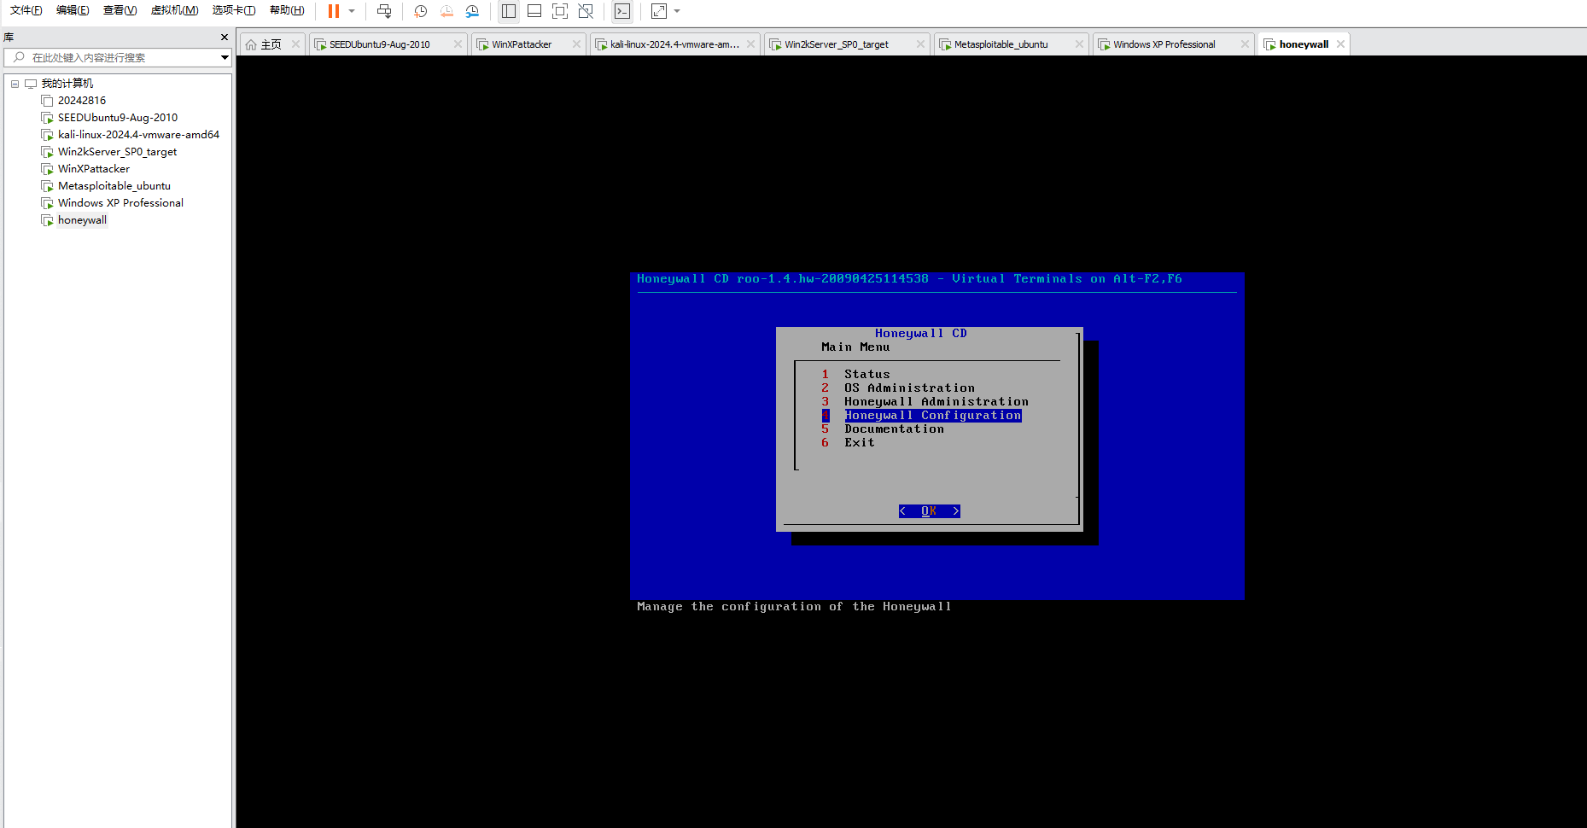This screenshot has width=1587, height=828.
Task: Open the 选项卡 menu
Action: click(x=234, y=10)
